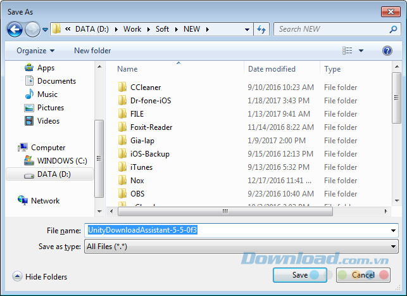Image resolution: width=407 pixels, height=296 pixels.
Task: Click the Back navigation arrow button
Action: [15, 29]
